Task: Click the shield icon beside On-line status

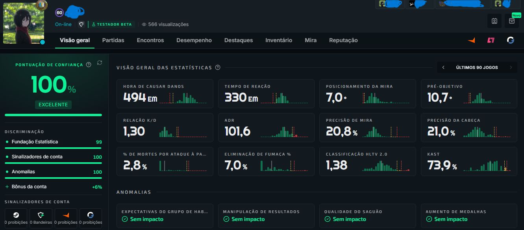Action: (x=81, y=24)
